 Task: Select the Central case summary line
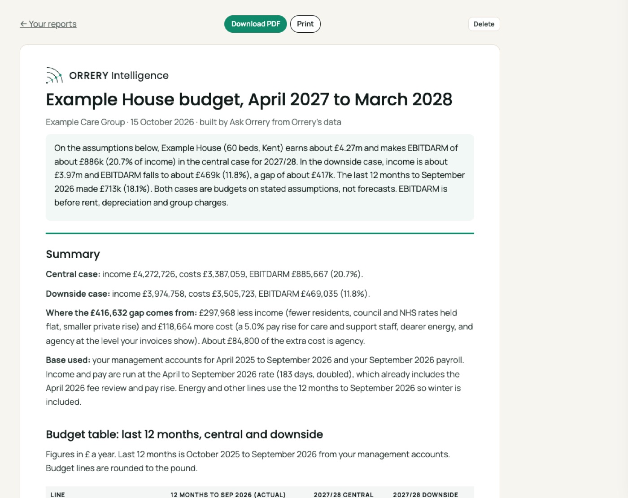205,274
